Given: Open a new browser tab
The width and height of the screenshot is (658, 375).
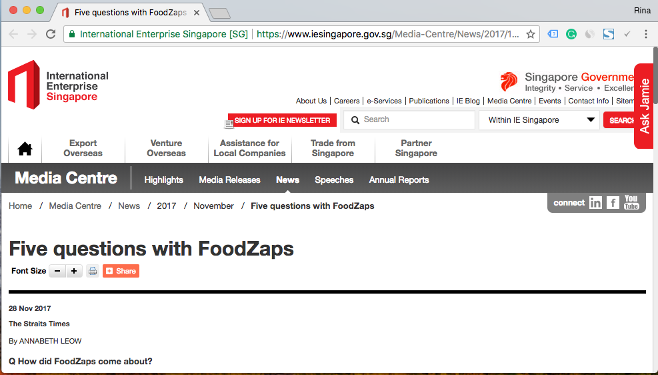Looking at the screenshot, I should tap(219, 13).
